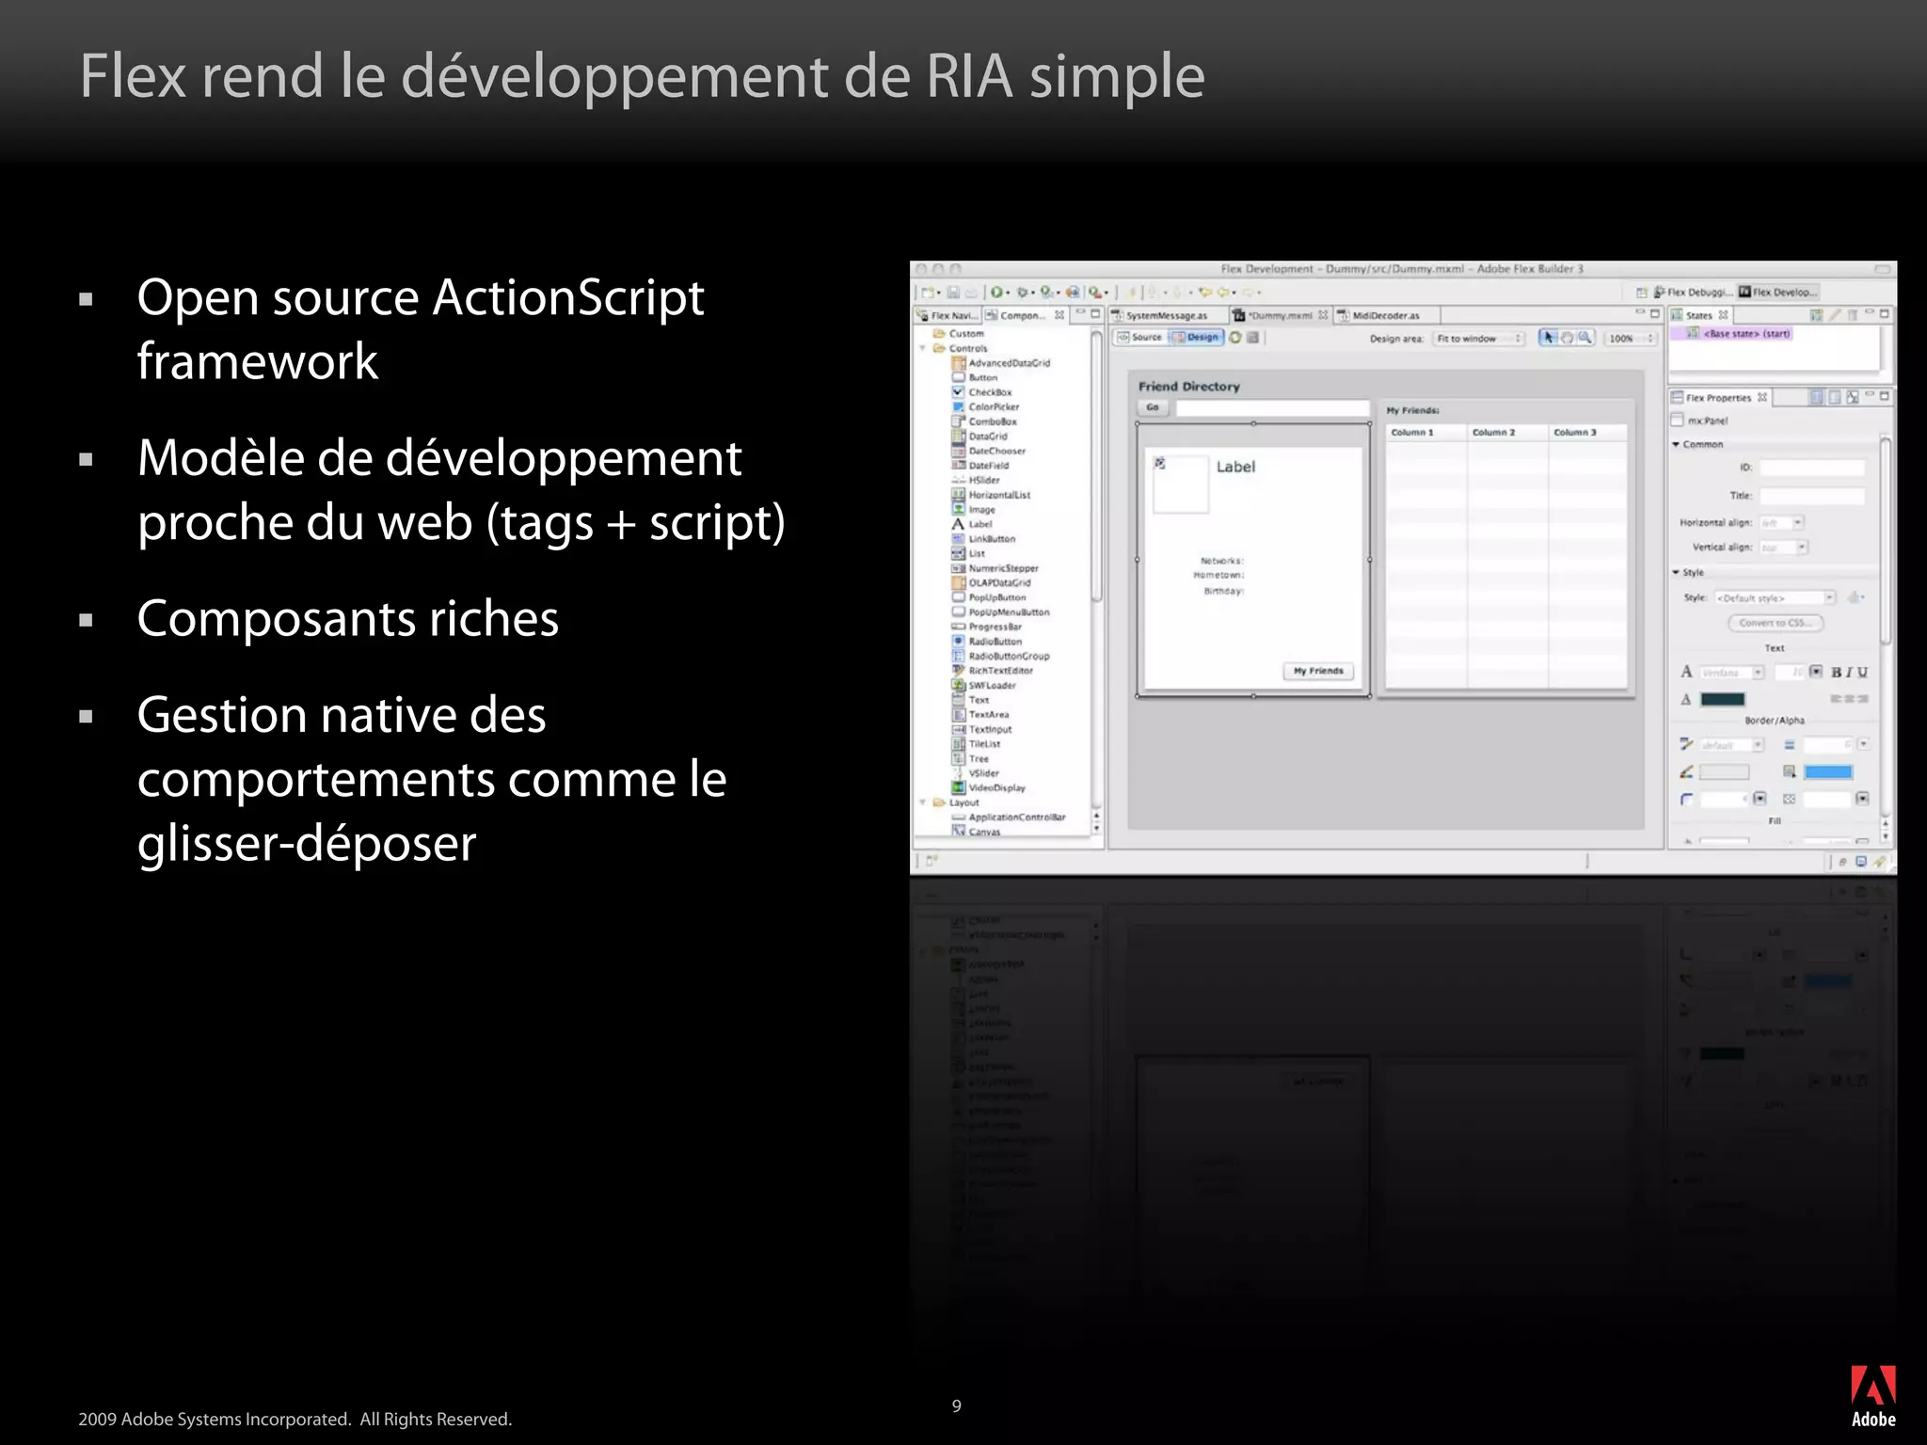The width and height of the screenshot is (1927, 1445).
Task: Toggle Italic text style
Action: [1849, 672]
